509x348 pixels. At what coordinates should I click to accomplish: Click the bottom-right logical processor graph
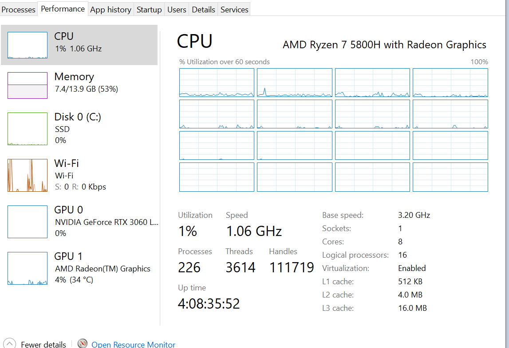(x=450, y=177)
